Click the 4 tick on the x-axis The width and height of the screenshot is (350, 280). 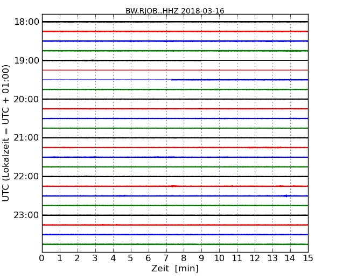tap(113, 258)
